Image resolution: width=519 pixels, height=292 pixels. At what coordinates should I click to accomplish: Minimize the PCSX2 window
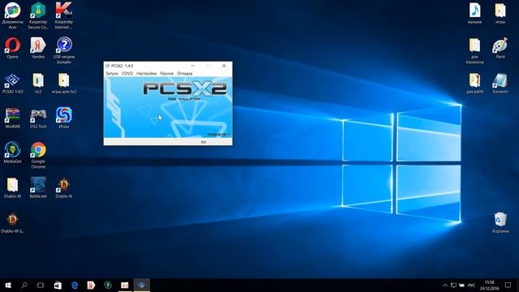pos(192,66)
